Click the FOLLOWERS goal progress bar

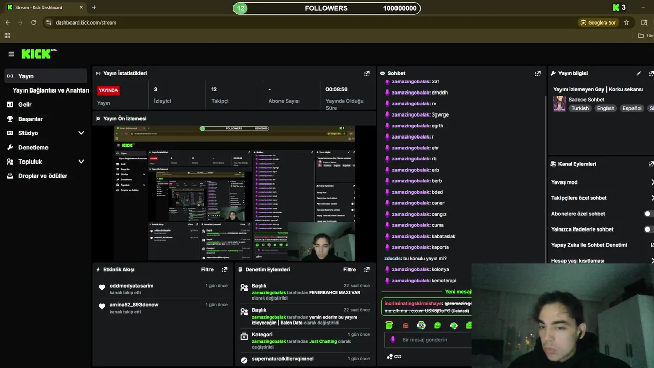[x=326, y=8]
